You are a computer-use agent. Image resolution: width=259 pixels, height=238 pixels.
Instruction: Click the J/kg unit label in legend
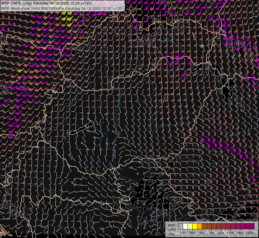click(x=171, y=234)
